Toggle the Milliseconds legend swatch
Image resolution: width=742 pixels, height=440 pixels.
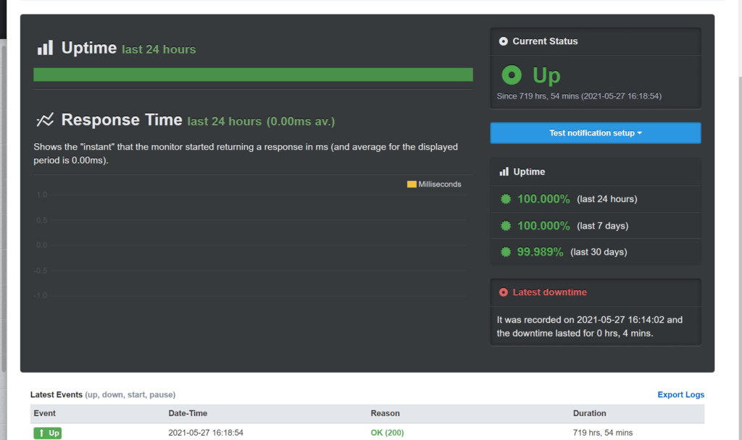tap(411, 185)
